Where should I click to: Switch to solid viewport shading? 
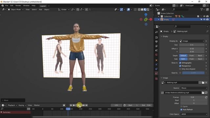coord(142,10)
